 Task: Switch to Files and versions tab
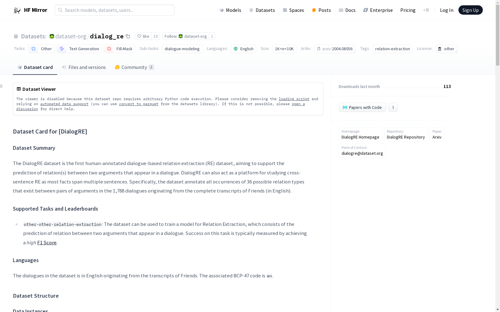pyautogui.click(x=84, y=67)
